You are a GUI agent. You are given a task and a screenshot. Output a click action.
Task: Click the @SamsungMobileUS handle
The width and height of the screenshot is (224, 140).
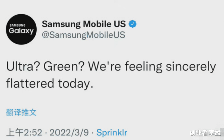[83, 35]
